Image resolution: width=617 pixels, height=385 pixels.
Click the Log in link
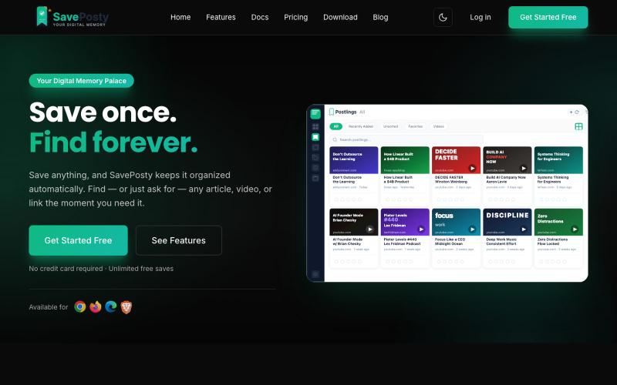click(x=480, y=17)
